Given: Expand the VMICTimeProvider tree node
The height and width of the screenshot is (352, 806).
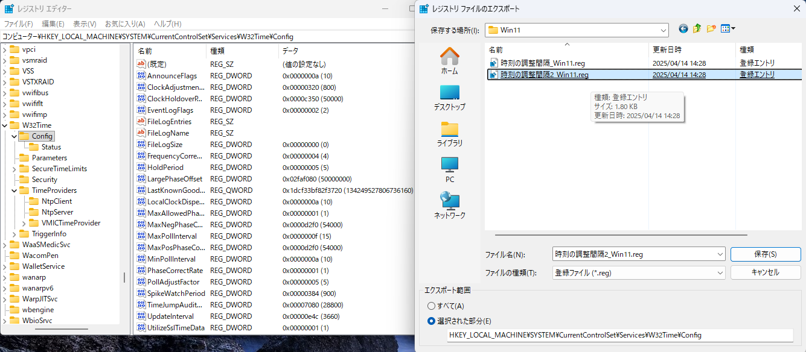Looking at the screenshot, I should tap(24, 223).
